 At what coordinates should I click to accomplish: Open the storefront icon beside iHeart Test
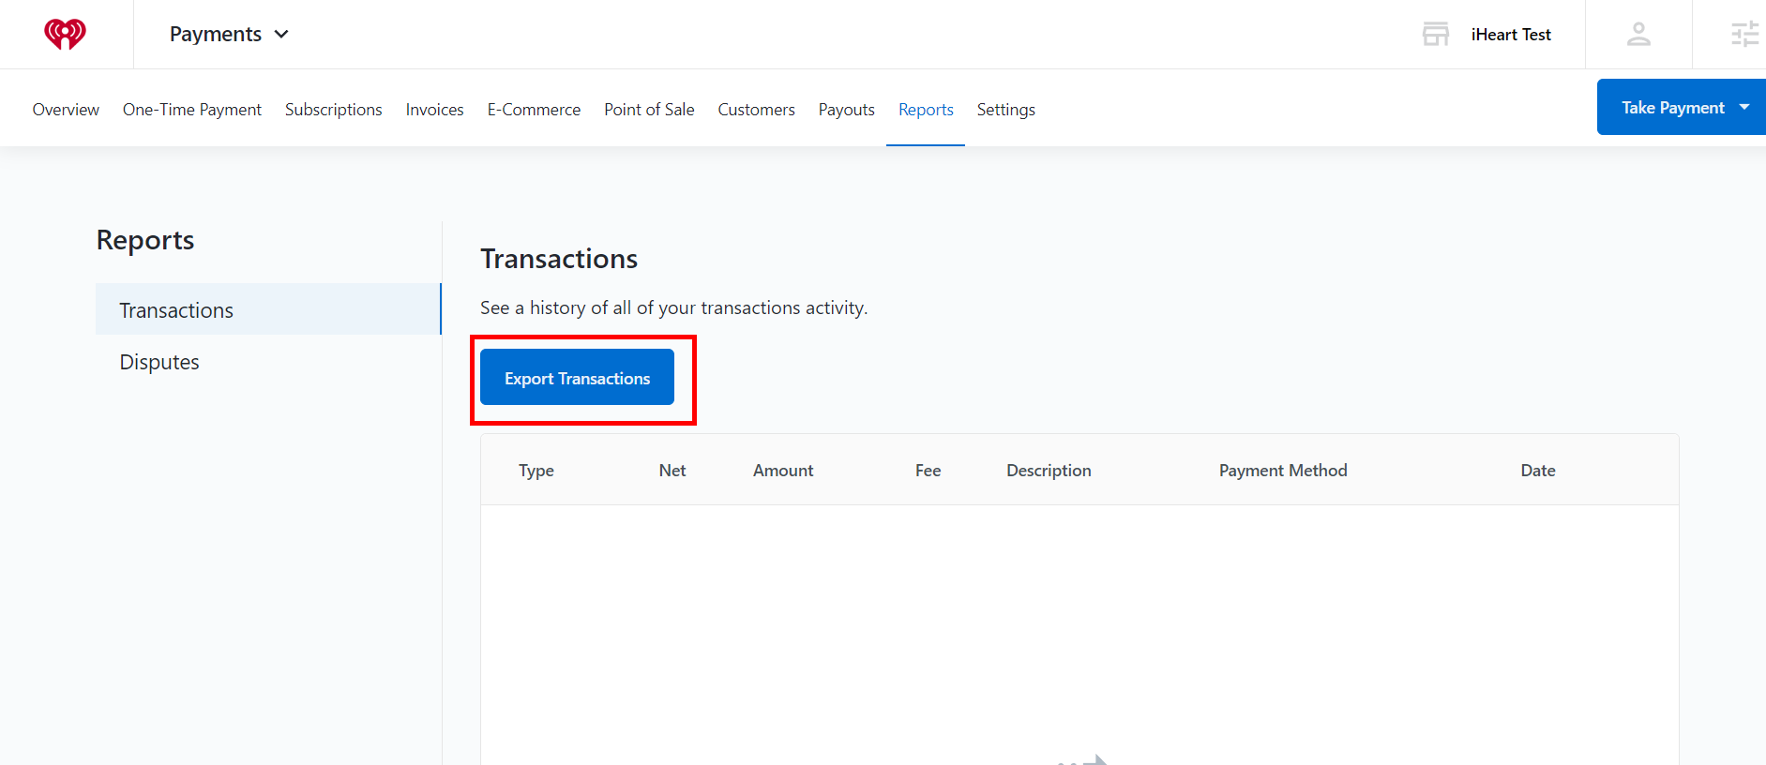point(1436,34)
